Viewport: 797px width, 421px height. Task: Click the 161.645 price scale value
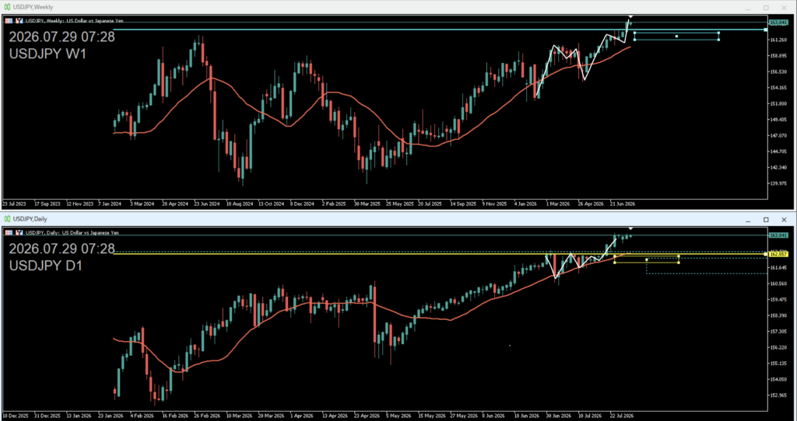click(x=778, y=267)
